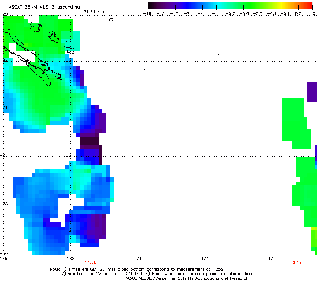Click the red end of the color scale bar
Viewport: 320px width, 281px height.
308,6
